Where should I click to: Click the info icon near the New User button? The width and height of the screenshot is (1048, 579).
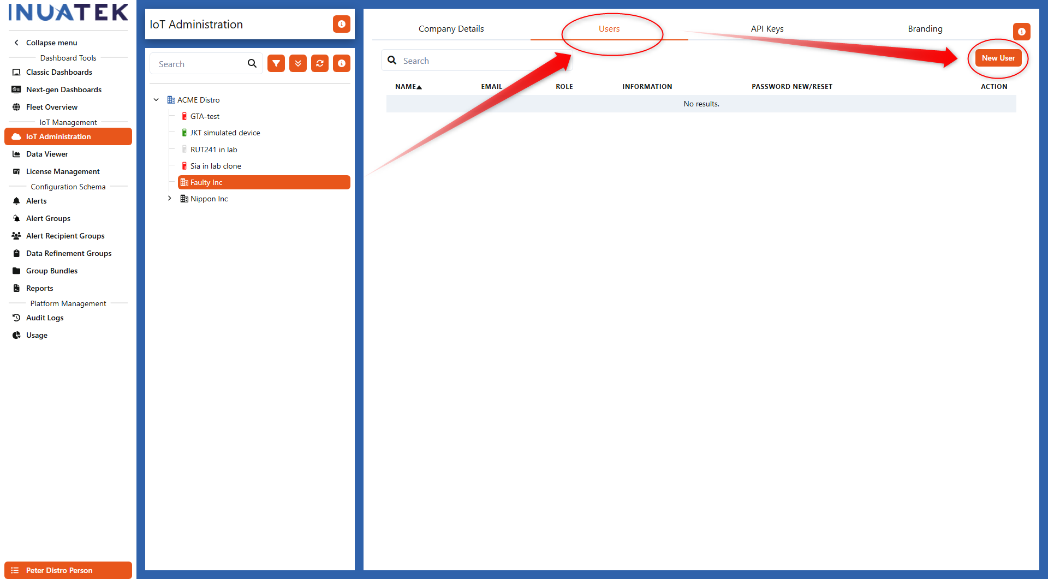1022,31
